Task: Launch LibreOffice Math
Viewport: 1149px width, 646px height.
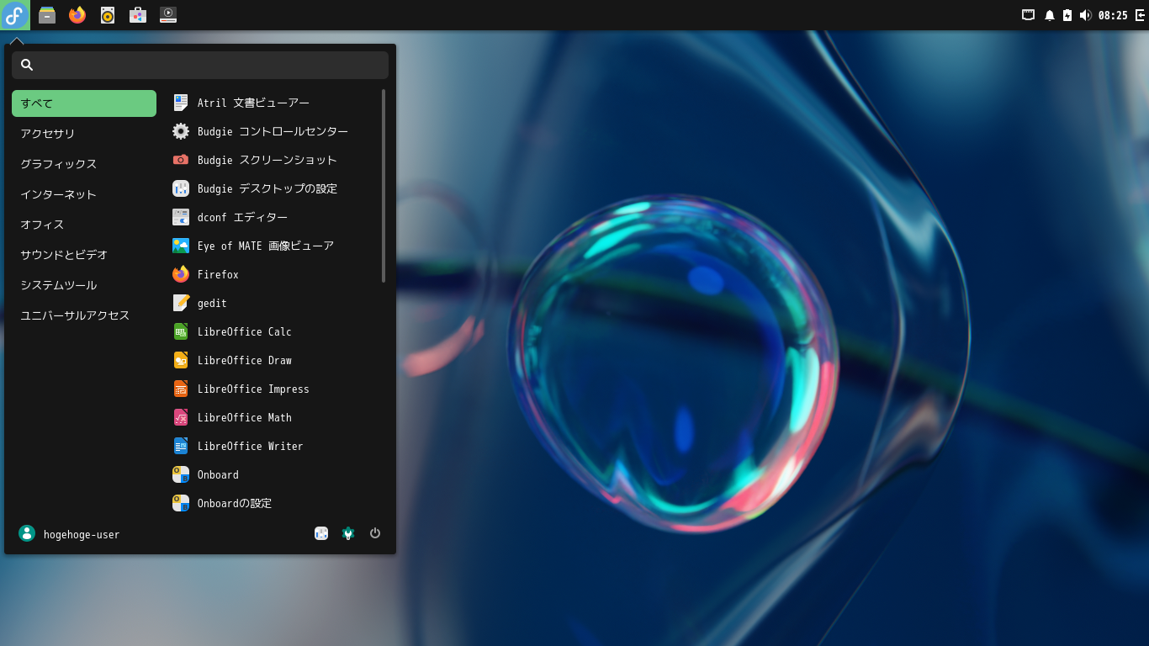Action: tap(273, 417)
